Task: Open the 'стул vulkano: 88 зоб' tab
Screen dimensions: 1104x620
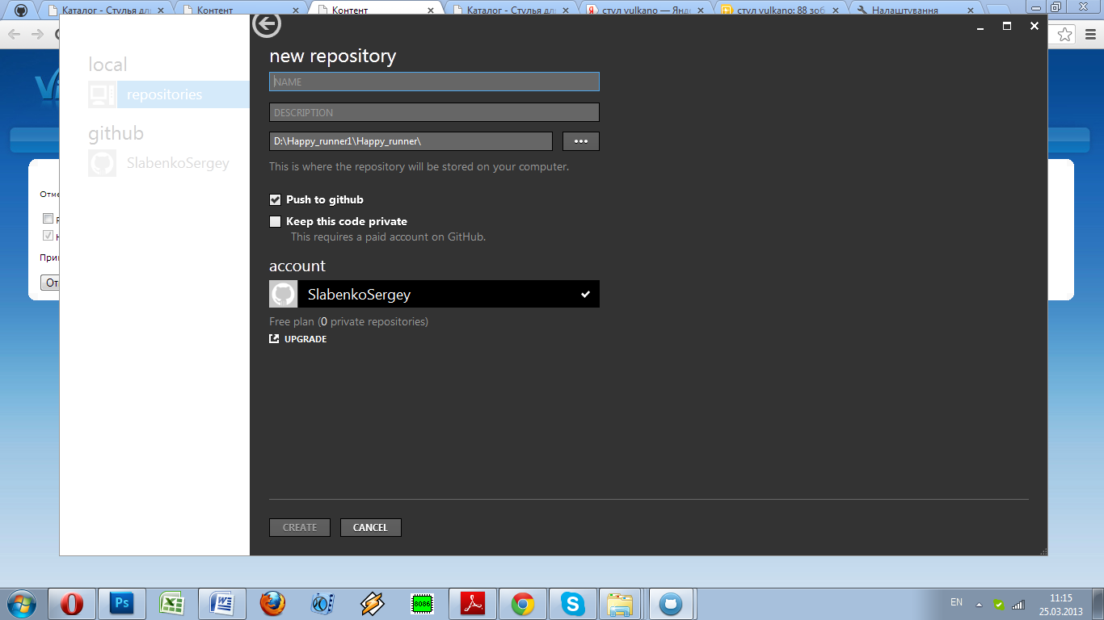Action: pos(780,10)
